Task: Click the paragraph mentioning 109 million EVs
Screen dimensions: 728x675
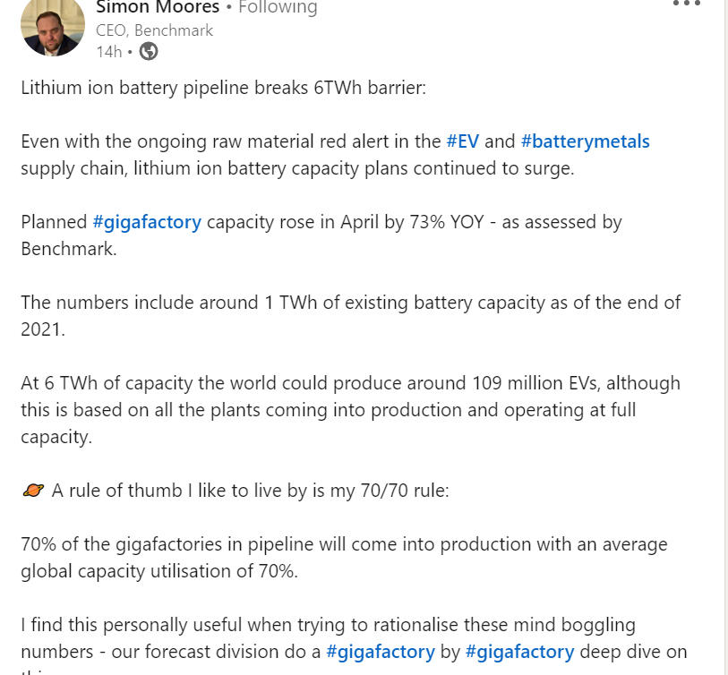Action: click(x=350, y=410)
